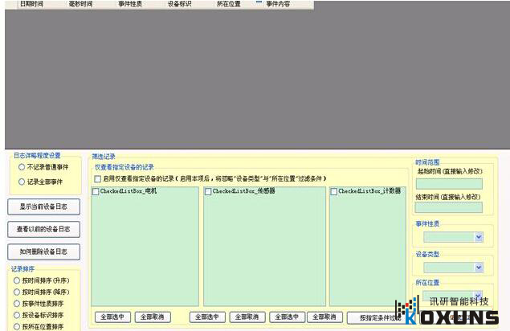Sort by time descending '按时间排序 (降序)'
The height and width of the screenshot is (331, 510).
pyautogui.click(x=16, y=292)
